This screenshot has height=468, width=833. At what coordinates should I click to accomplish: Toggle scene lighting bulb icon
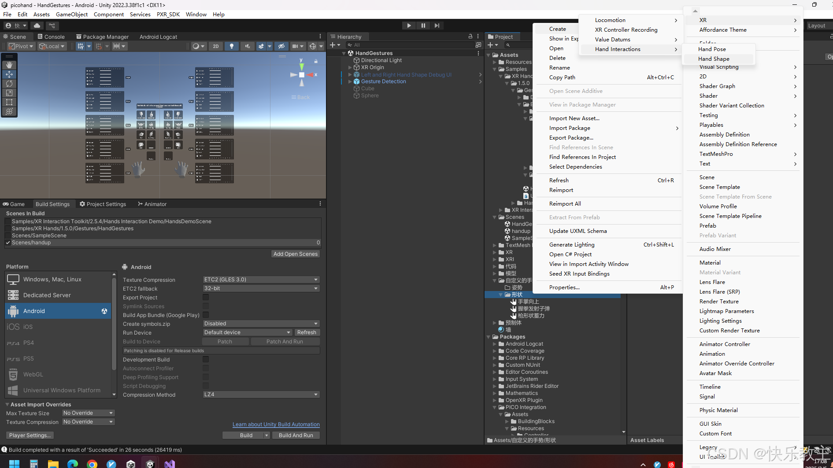coord(232,46)
